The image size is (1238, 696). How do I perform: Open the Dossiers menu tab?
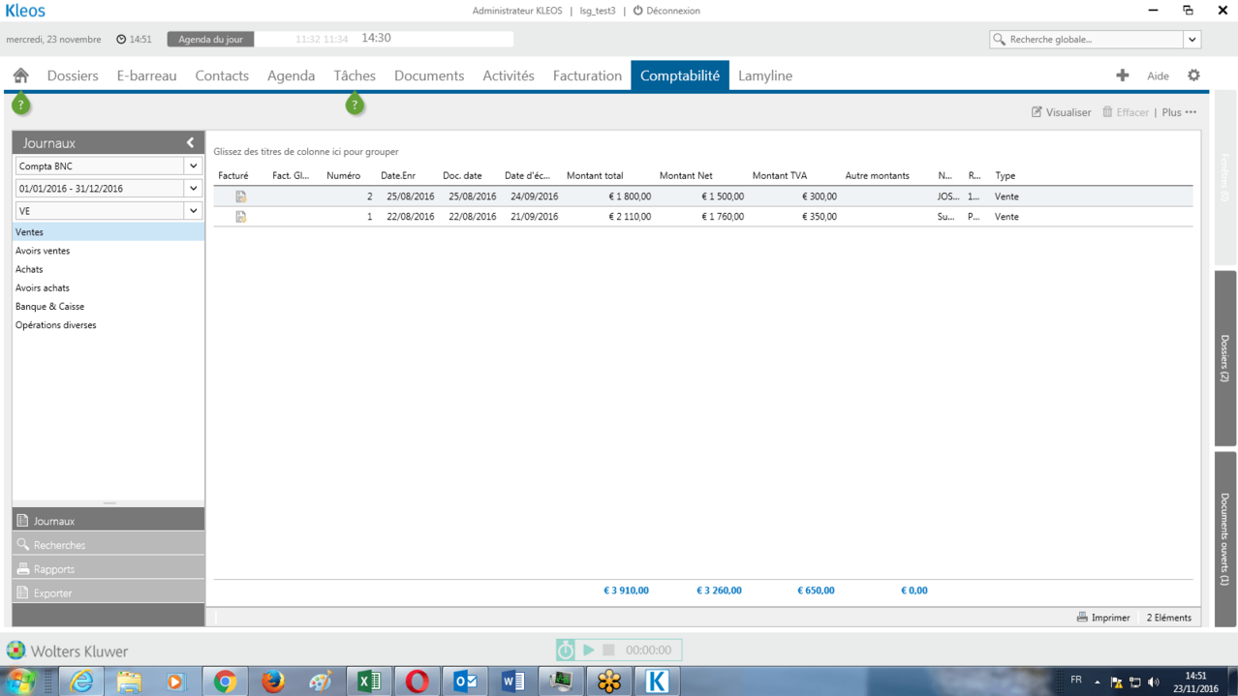(x=73, y=76)
